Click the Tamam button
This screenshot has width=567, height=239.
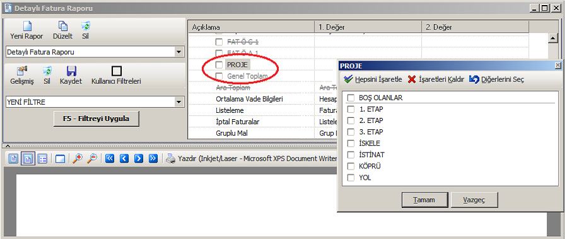click(425, 200)
